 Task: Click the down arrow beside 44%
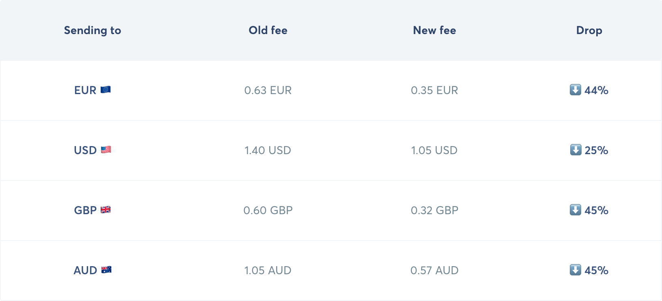click(x=575, y=90)
